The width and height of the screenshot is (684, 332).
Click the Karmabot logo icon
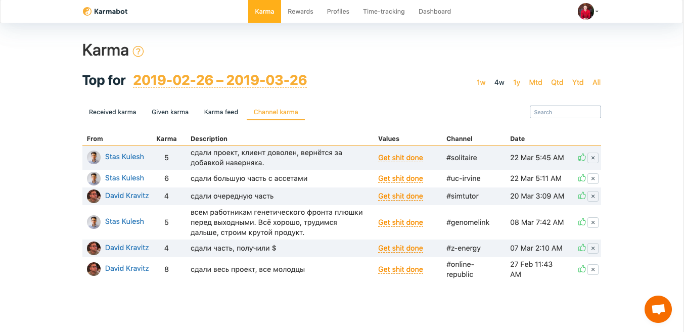click(87, 11)
